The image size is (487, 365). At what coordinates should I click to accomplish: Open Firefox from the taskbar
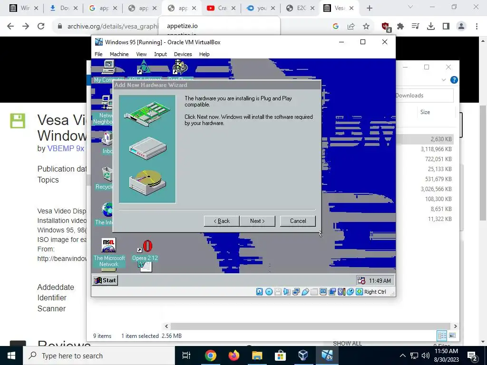click(234, 355)
